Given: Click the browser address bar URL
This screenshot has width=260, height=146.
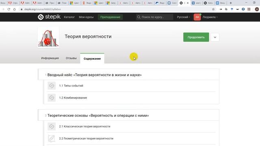Looking at the screenshot, I should 43,9.
